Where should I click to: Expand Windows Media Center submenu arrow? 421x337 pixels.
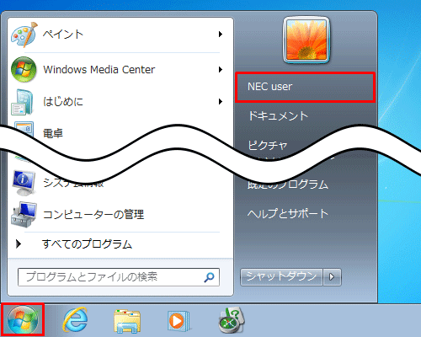click(x=221, y=69)
